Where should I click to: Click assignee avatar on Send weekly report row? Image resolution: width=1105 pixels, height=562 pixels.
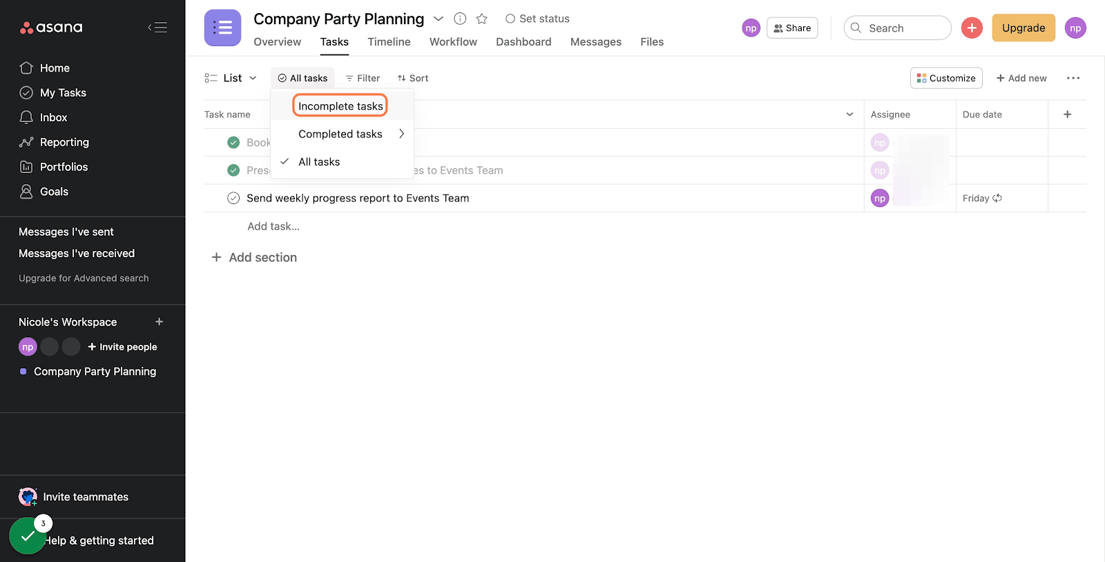point(880,198)
